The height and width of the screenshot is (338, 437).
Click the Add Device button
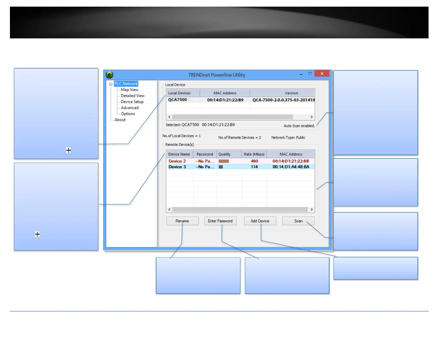[260, 221]
